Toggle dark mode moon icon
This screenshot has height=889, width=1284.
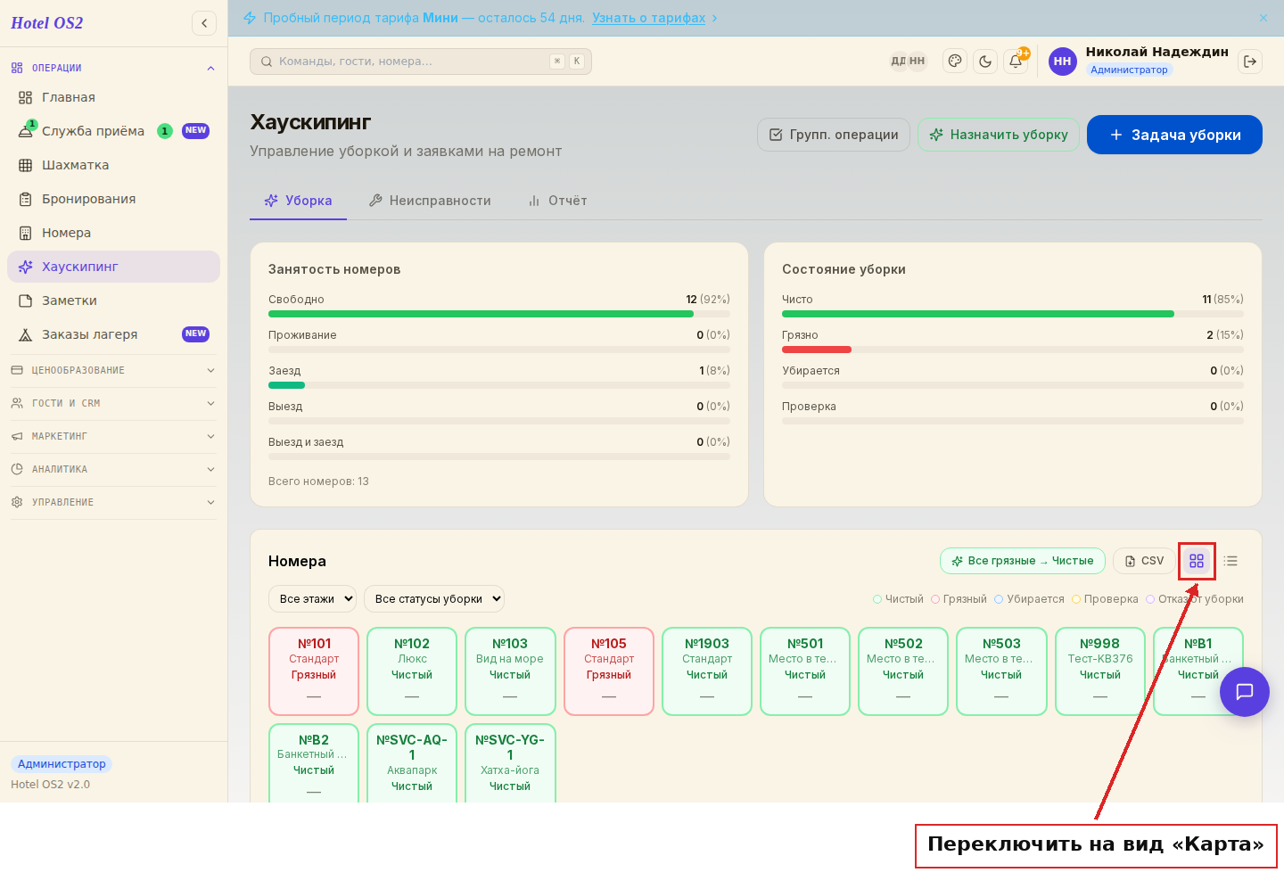click(985, 62)
